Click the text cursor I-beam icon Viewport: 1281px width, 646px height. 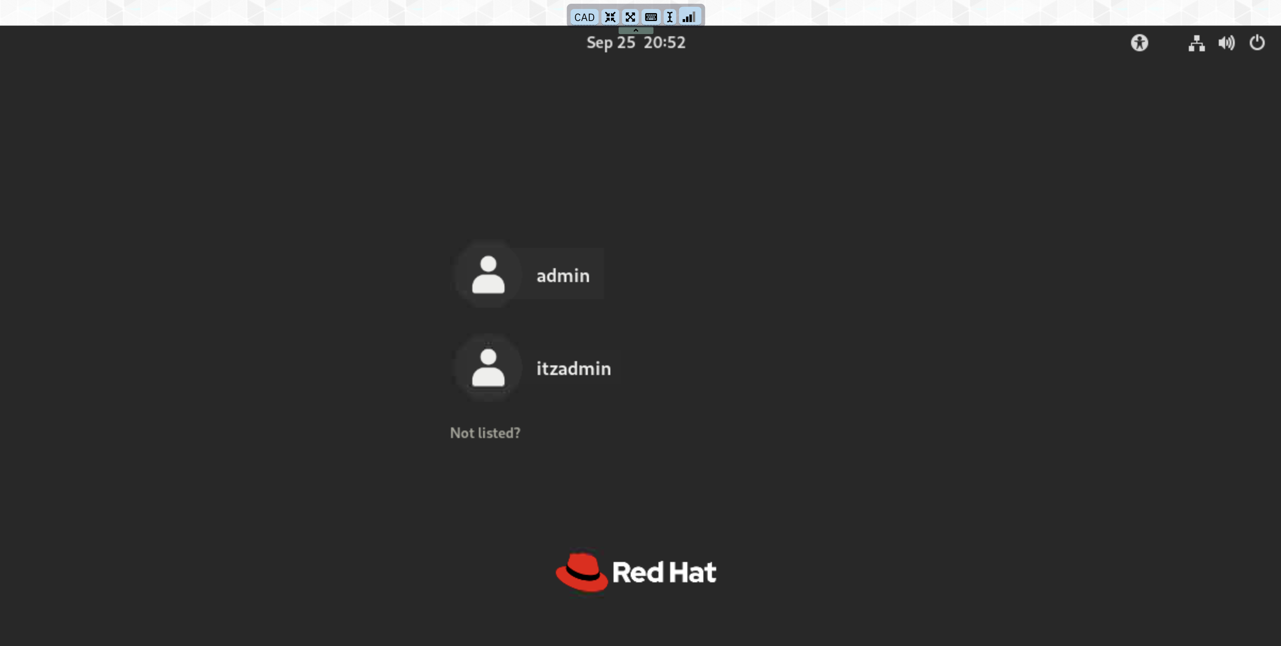pos(670,17)
